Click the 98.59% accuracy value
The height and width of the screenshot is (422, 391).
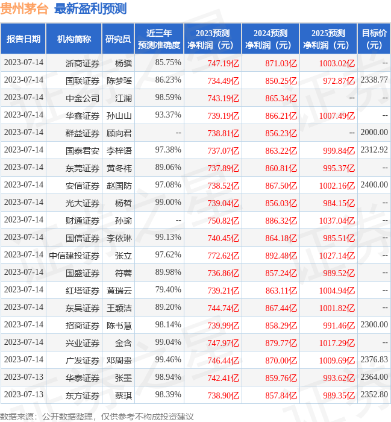pos(168,97)
